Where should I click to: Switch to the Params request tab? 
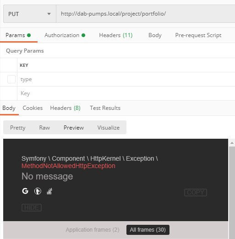click(18, 35)
